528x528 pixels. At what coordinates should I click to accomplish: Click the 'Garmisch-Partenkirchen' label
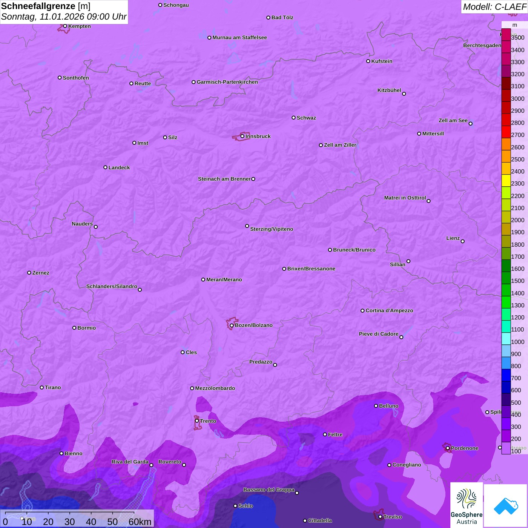click(x=227, y=82)
